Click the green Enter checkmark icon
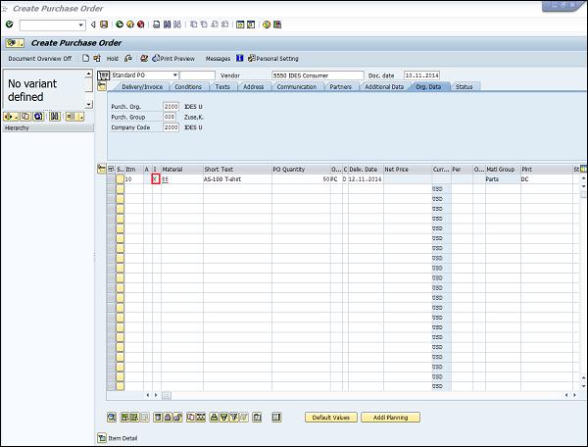This screenshot has height=447, width=588. point(9,25)
